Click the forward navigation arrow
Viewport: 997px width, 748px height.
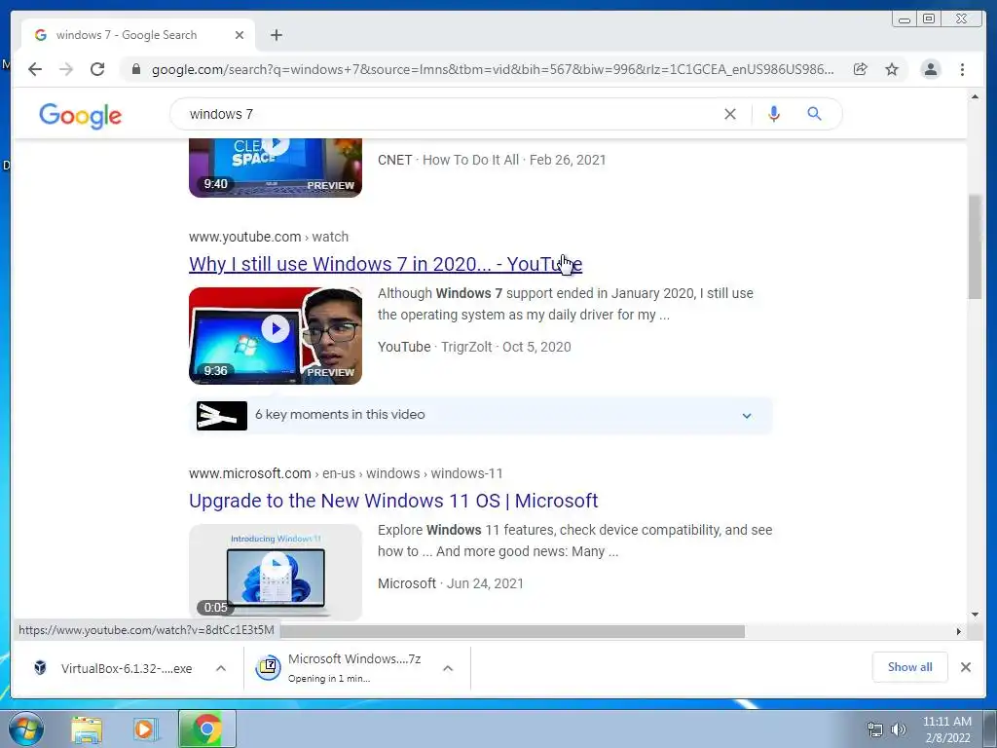pos(66,69)
